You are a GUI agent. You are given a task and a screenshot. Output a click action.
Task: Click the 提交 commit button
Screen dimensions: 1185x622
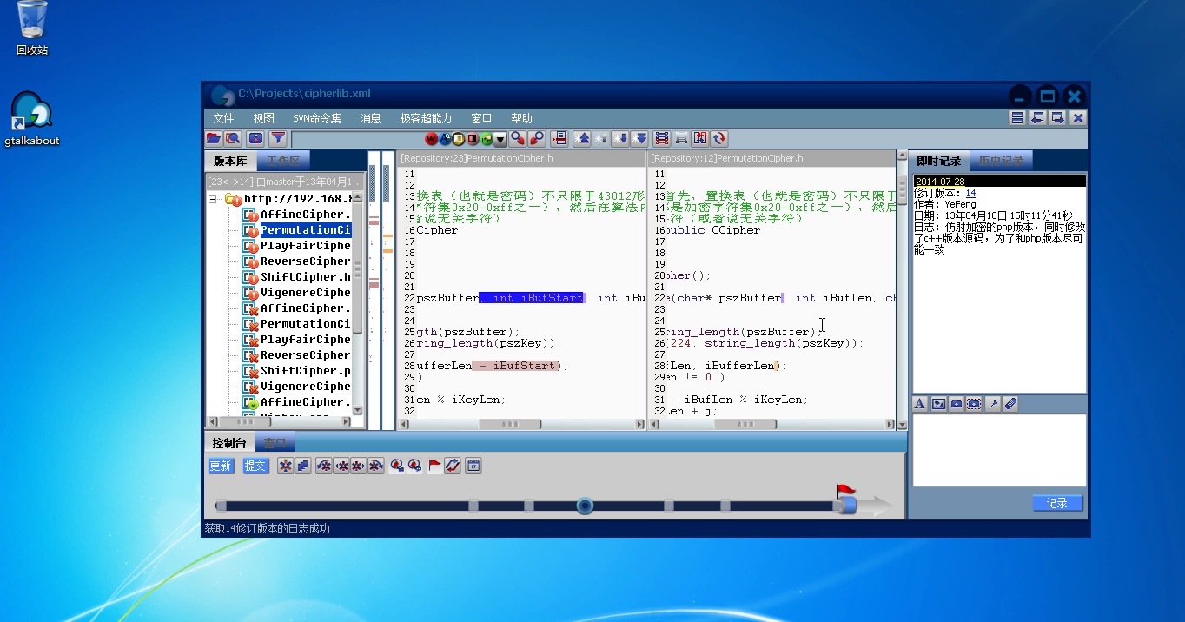click(x=255, y=467)
